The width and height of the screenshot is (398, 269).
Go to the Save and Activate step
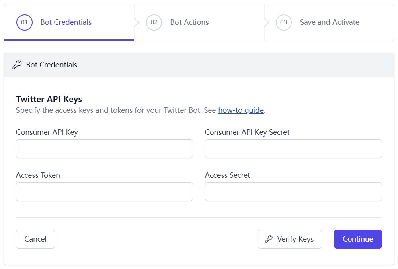(x=329, y=22)
